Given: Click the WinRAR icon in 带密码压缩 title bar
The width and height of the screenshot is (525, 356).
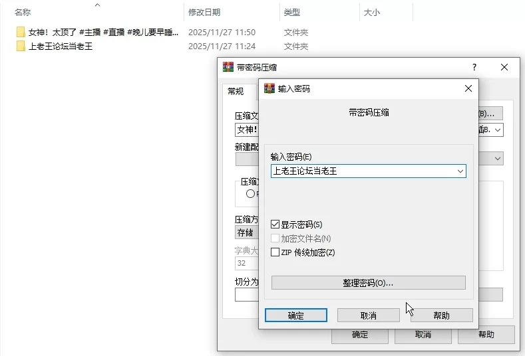Looking at the screenshot, I should tap(228, 67).
